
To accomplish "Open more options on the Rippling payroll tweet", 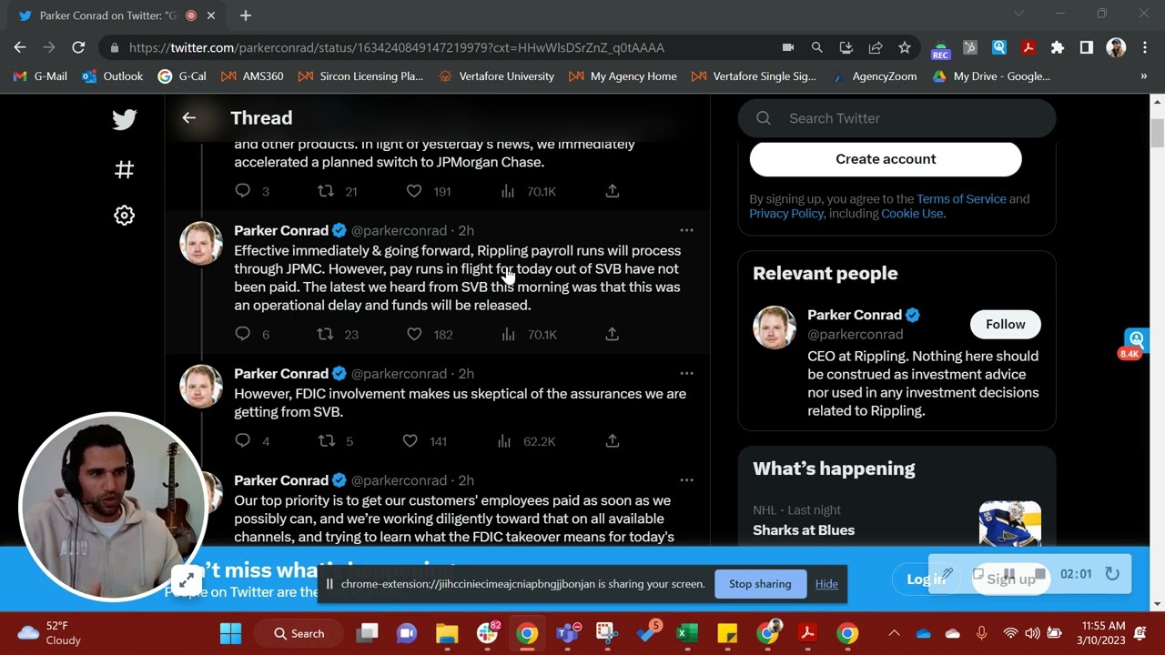I will (686, 230).
